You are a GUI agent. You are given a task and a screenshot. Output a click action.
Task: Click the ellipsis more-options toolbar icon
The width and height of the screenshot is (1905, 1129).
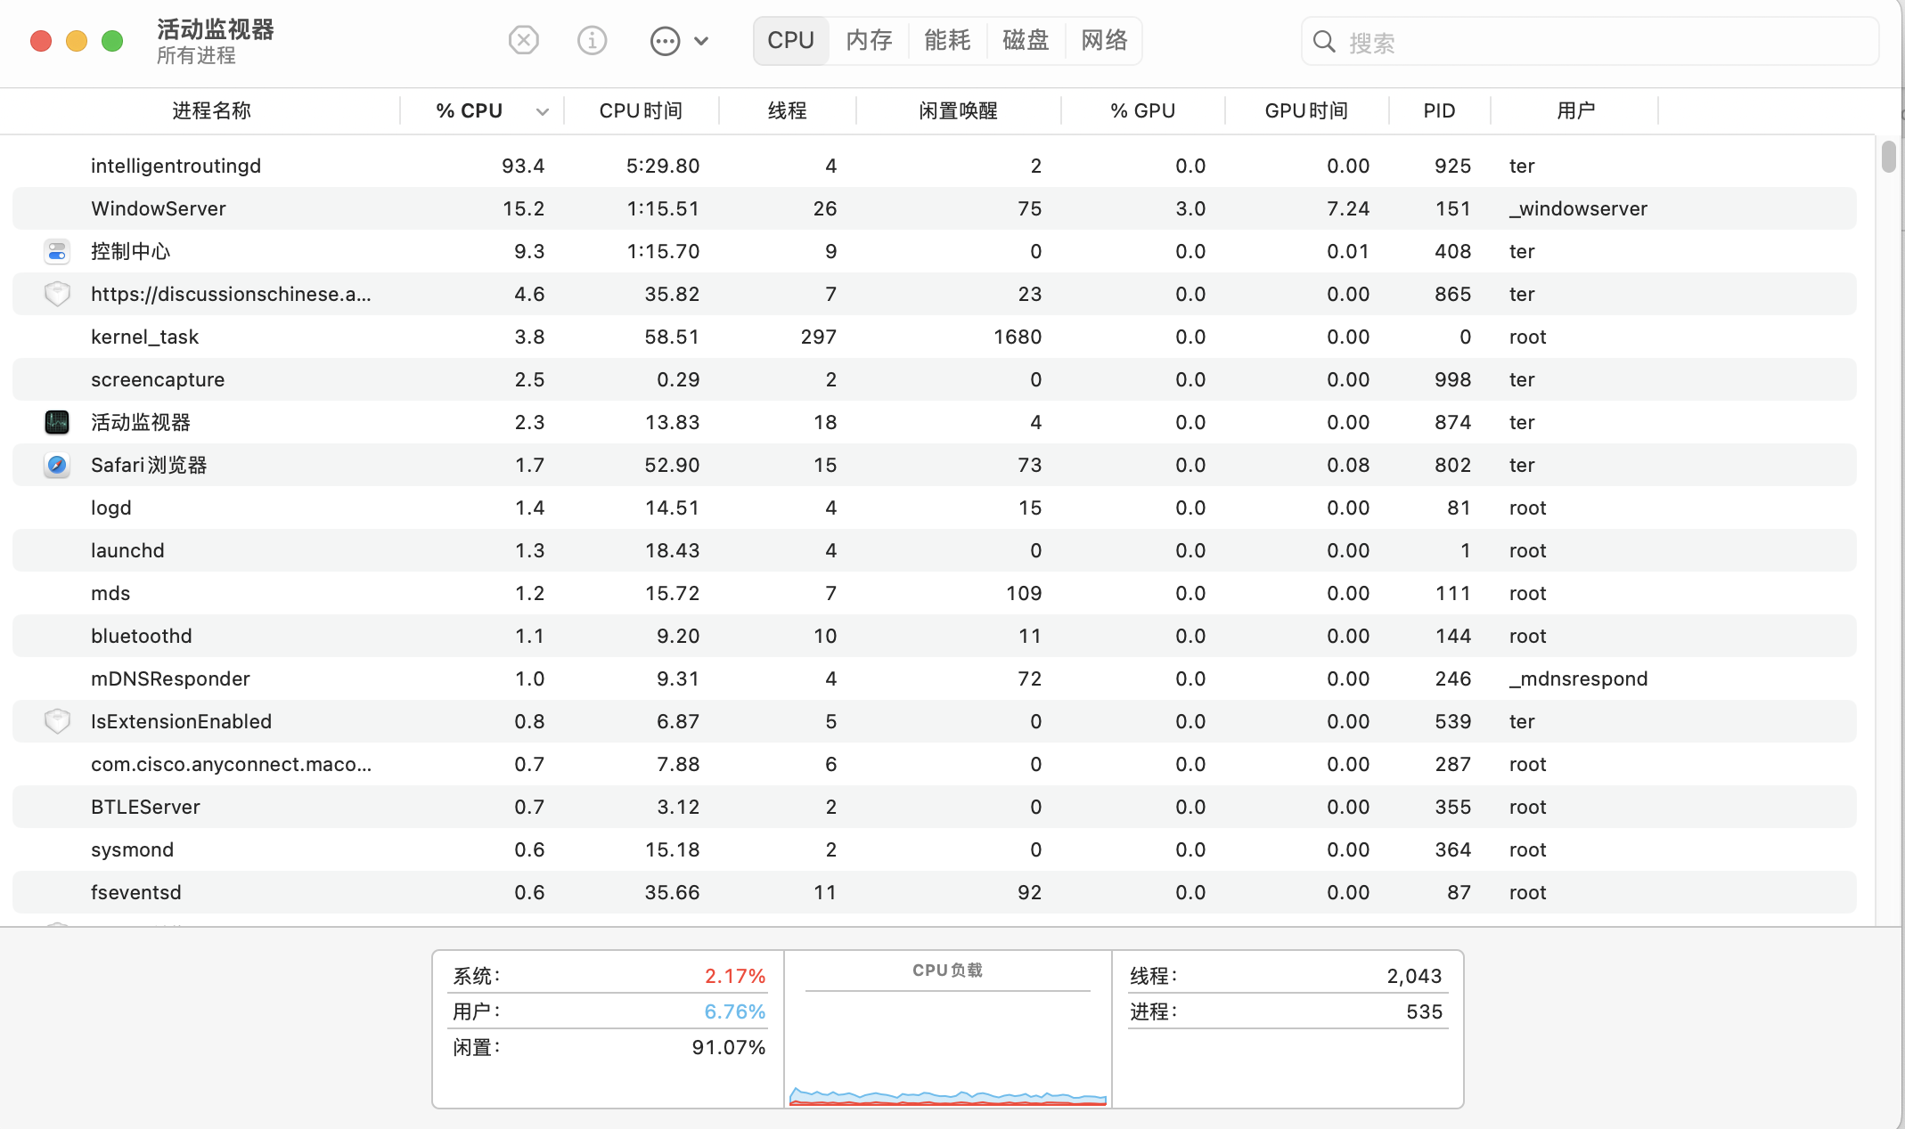click(x=665, y=41)
